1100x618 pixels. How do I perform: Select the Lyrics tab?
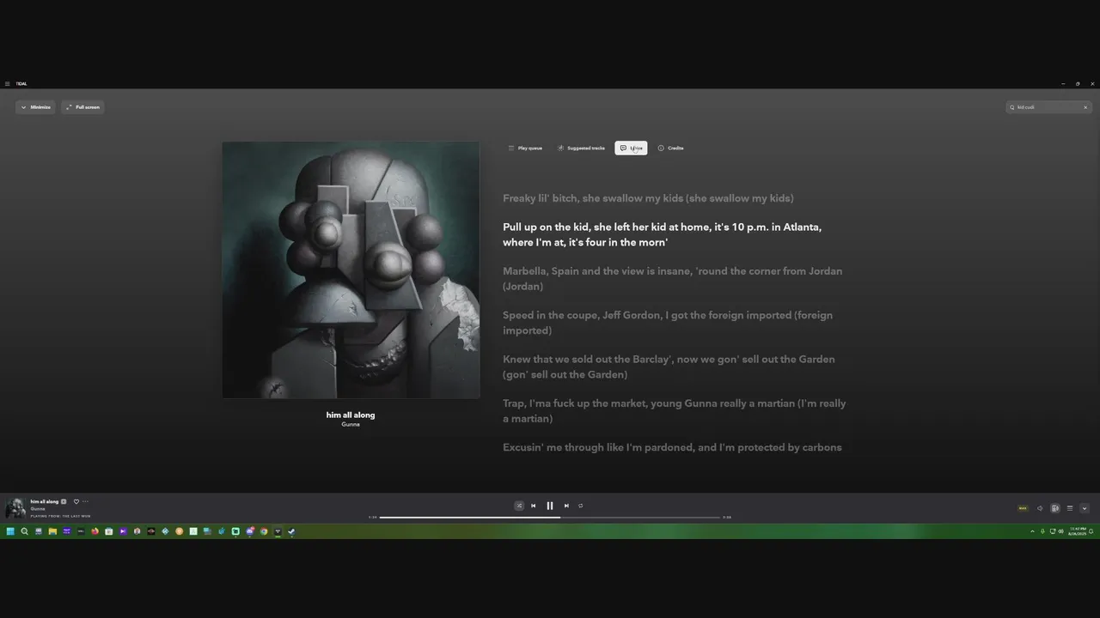[631, 148]
